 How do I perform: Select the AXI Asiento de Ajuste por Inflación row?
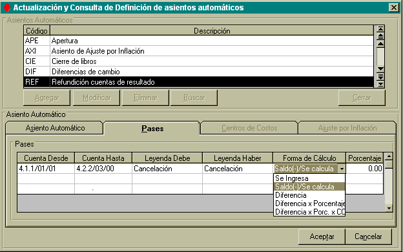point(199,51)
